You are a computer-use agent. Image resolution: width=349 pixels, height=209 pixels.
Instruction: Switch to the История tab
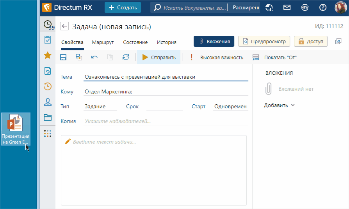point(167,42)
